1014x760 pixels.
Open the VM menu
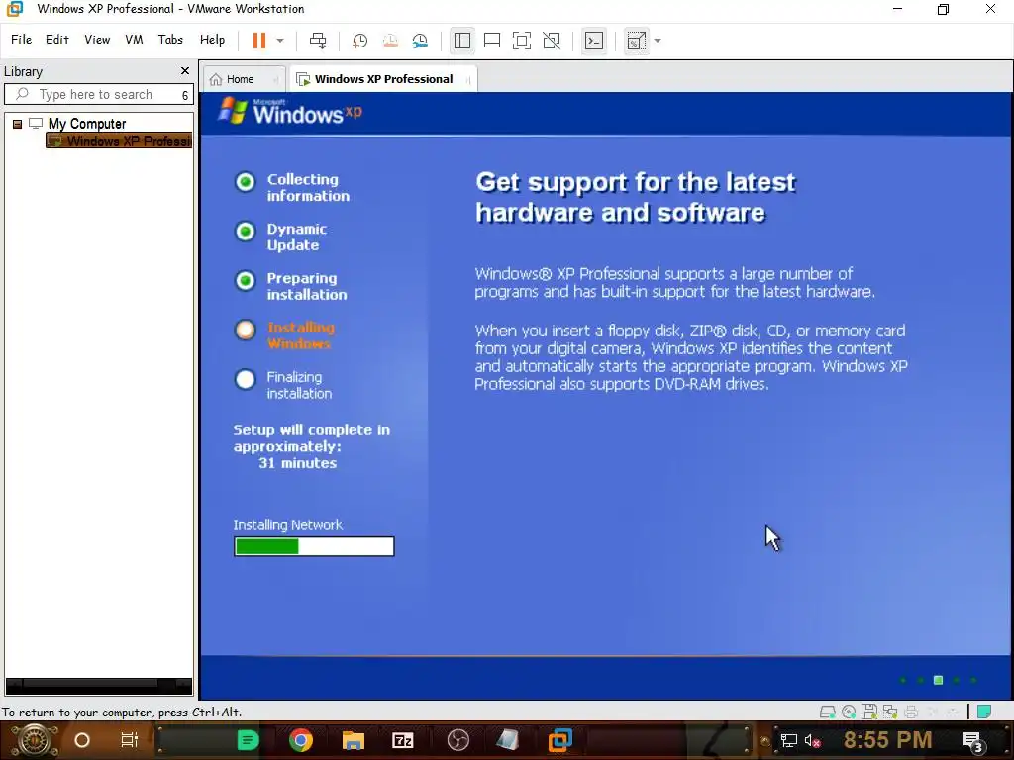pyautogui.click(x=134, y=40)
